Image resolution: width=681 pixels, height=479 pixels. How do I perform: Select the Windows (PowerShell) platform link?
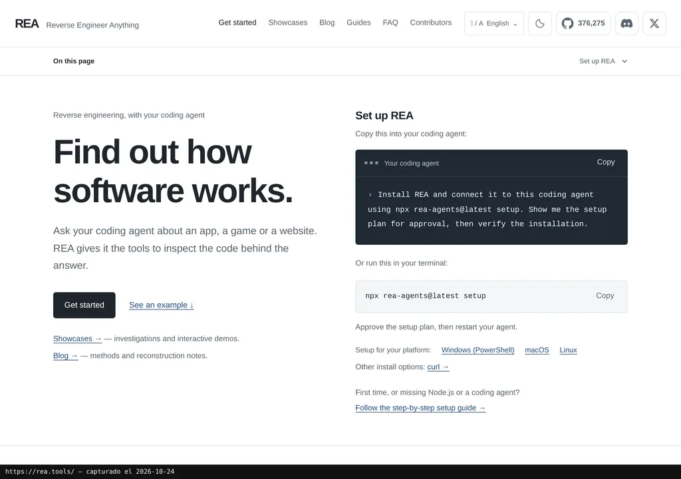[477, 350]
